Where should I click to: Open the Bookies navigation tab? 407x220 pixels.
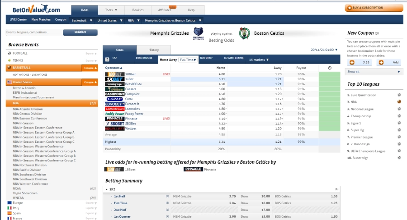pos(138,10)
